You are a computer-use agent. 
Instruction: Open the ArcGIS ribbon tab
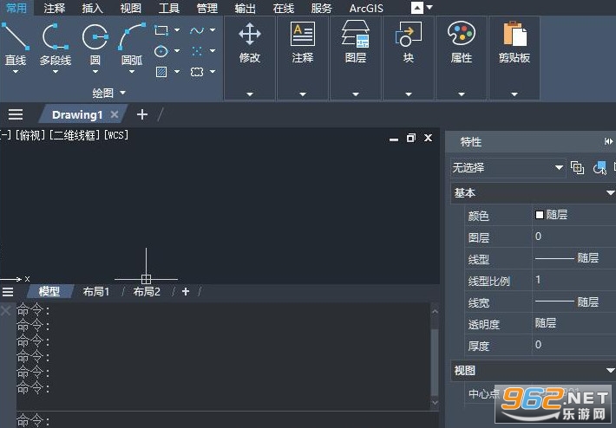(366, 8)
